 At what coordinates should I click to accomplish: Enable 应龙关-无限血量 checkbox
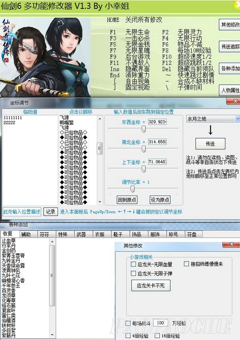133,264
